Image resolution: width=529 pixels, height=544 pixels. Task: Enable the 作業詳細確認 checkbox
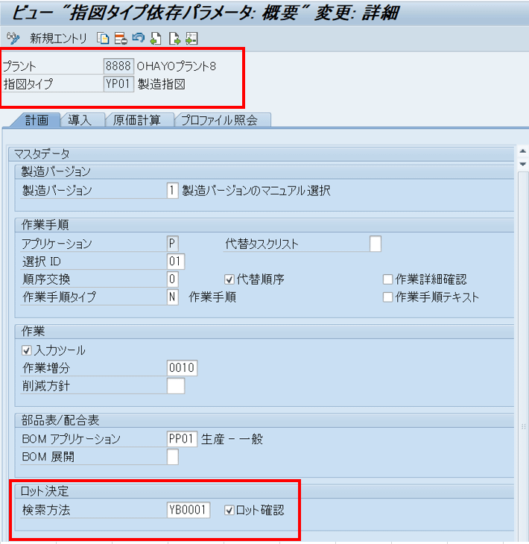tap(387, 279)
